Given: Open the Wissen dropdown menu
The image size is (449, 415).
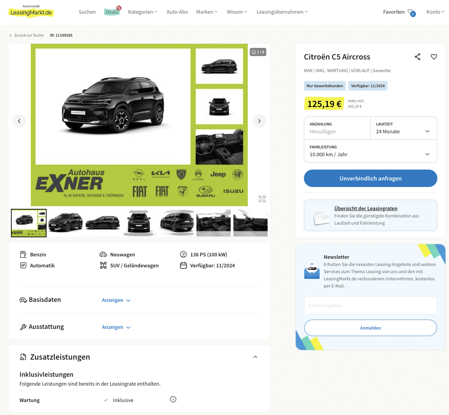Looking at the screenshot, I should [x=237, y=12].
